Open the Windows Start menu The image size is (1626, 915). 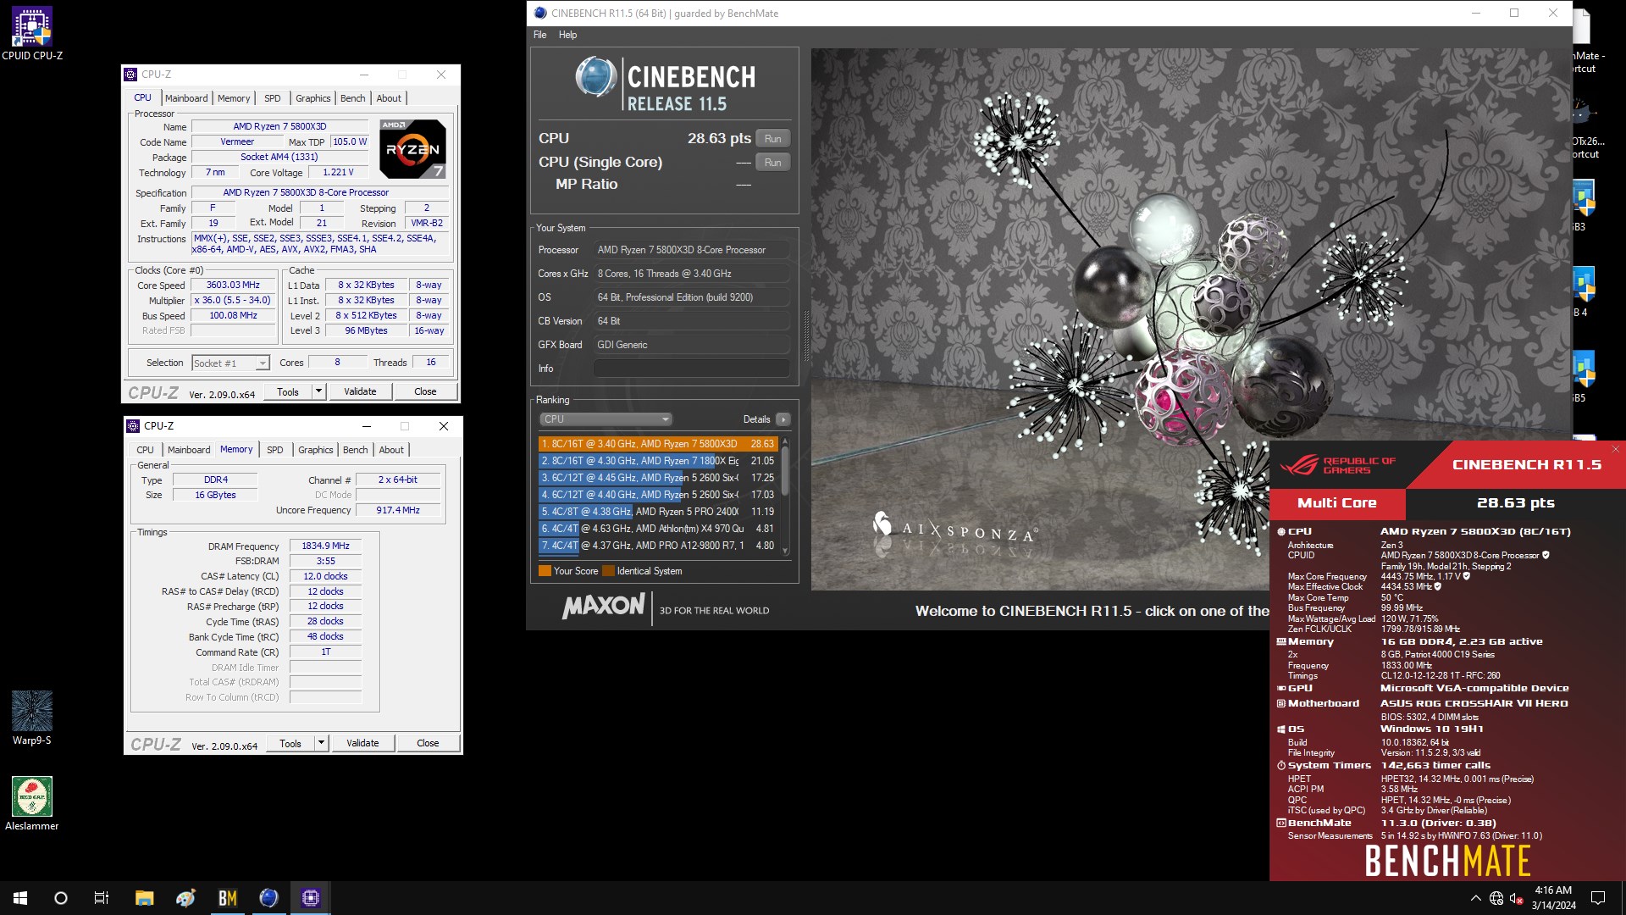pos(20,898)
